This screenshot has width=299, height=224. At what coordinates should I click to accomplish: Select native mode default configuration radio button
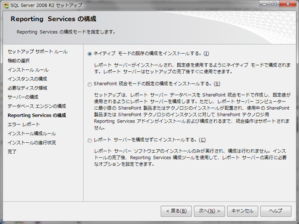[90, 54]
